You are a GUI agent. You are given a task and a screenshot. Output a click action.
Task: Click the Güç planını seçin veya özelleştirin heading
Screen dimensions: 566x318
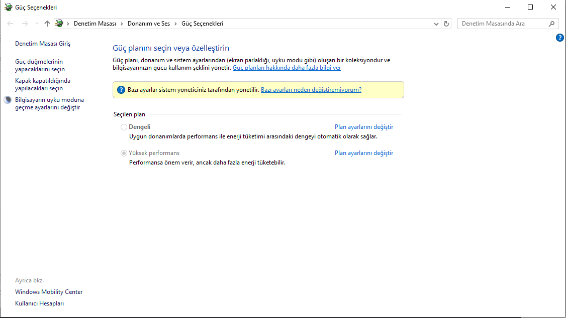tap(171, 48)
